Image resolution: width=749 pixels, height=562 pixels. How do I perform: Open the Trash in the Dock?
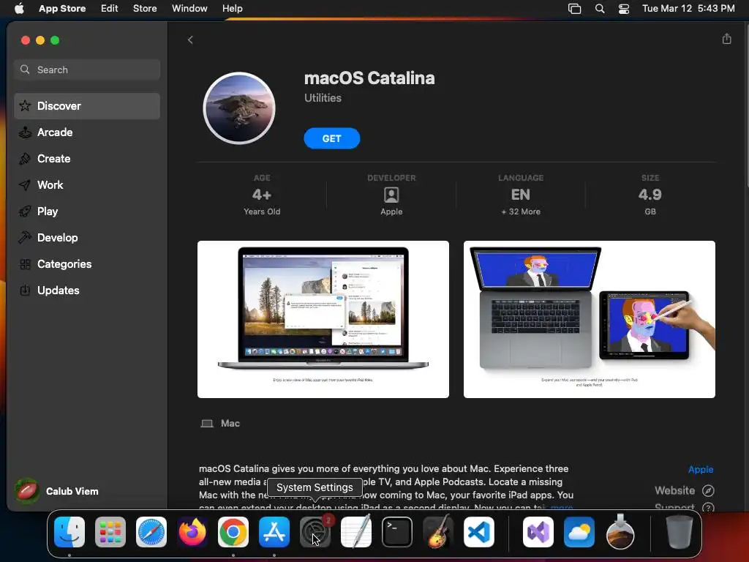(x=679, y=532)
